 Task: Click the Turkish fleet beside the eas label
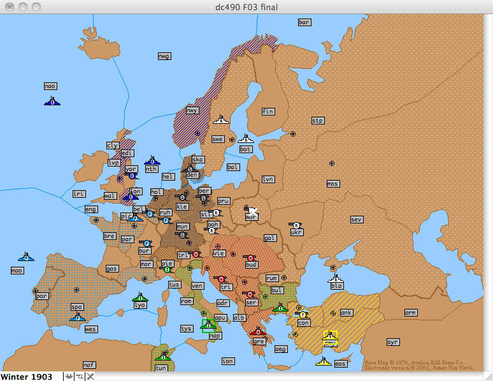(x=324, y=362)
